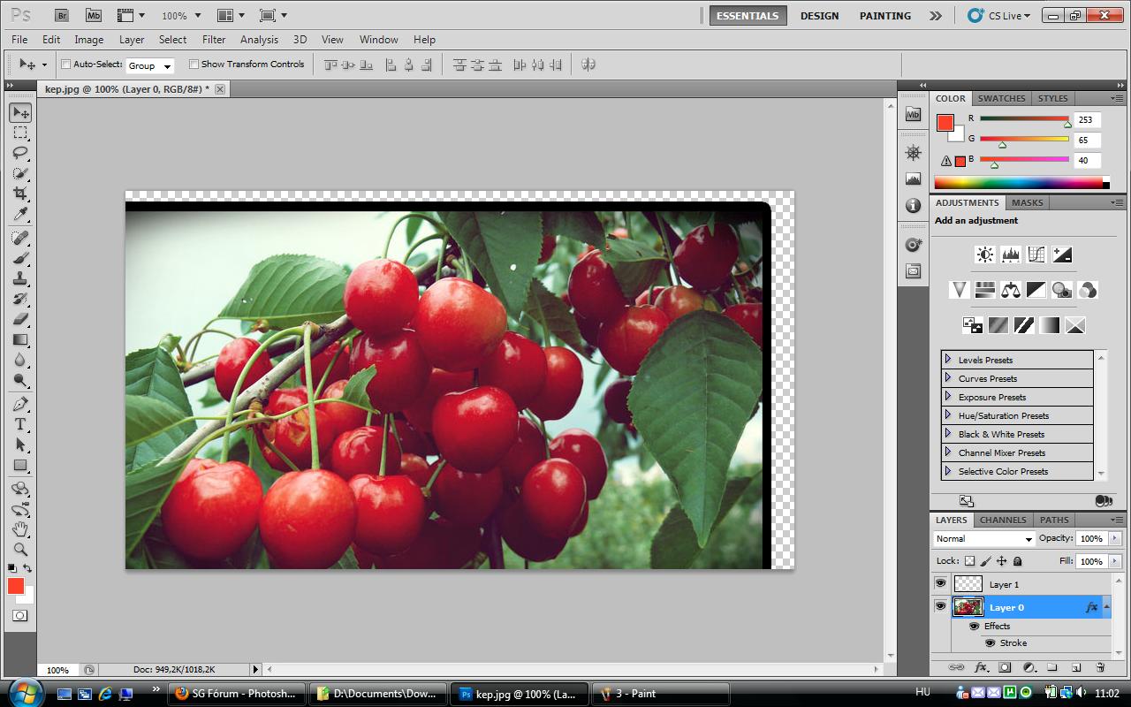Enable the Auto-Select checkbox
The image size is (1131, 707).
tap(65, 65)
